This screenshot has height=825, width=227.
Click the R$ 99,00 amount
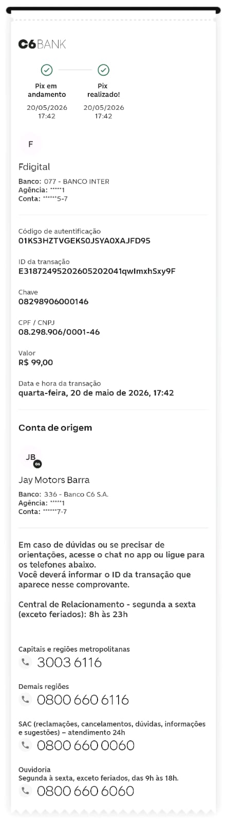[35, 362]
